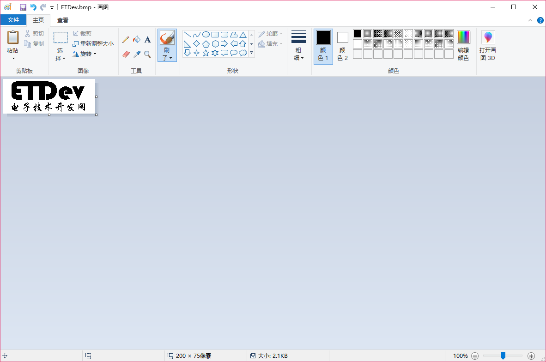Click 复制 (Copy) button
This screenshot has height=362, width=546.
pos(34,44)
